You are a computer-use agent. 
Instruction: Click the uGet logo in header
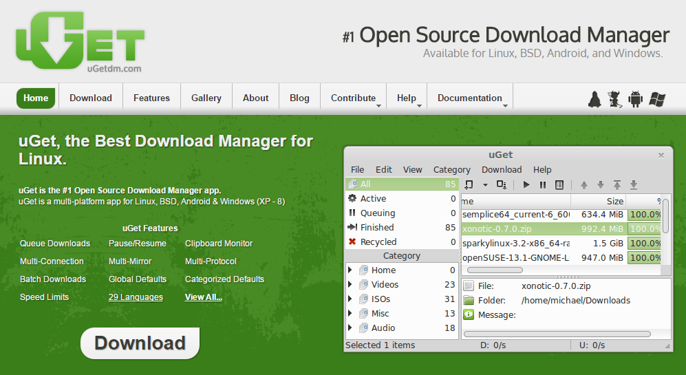point(80,41)
